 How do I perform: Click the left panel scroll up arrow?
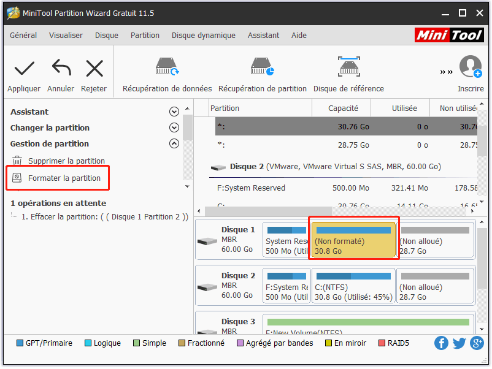[187, 108]
